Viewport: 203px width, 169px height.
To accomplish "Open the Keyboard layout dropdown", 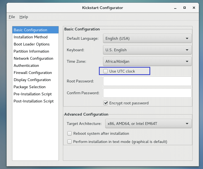I will pyautogui.click(x=147, y=50).
